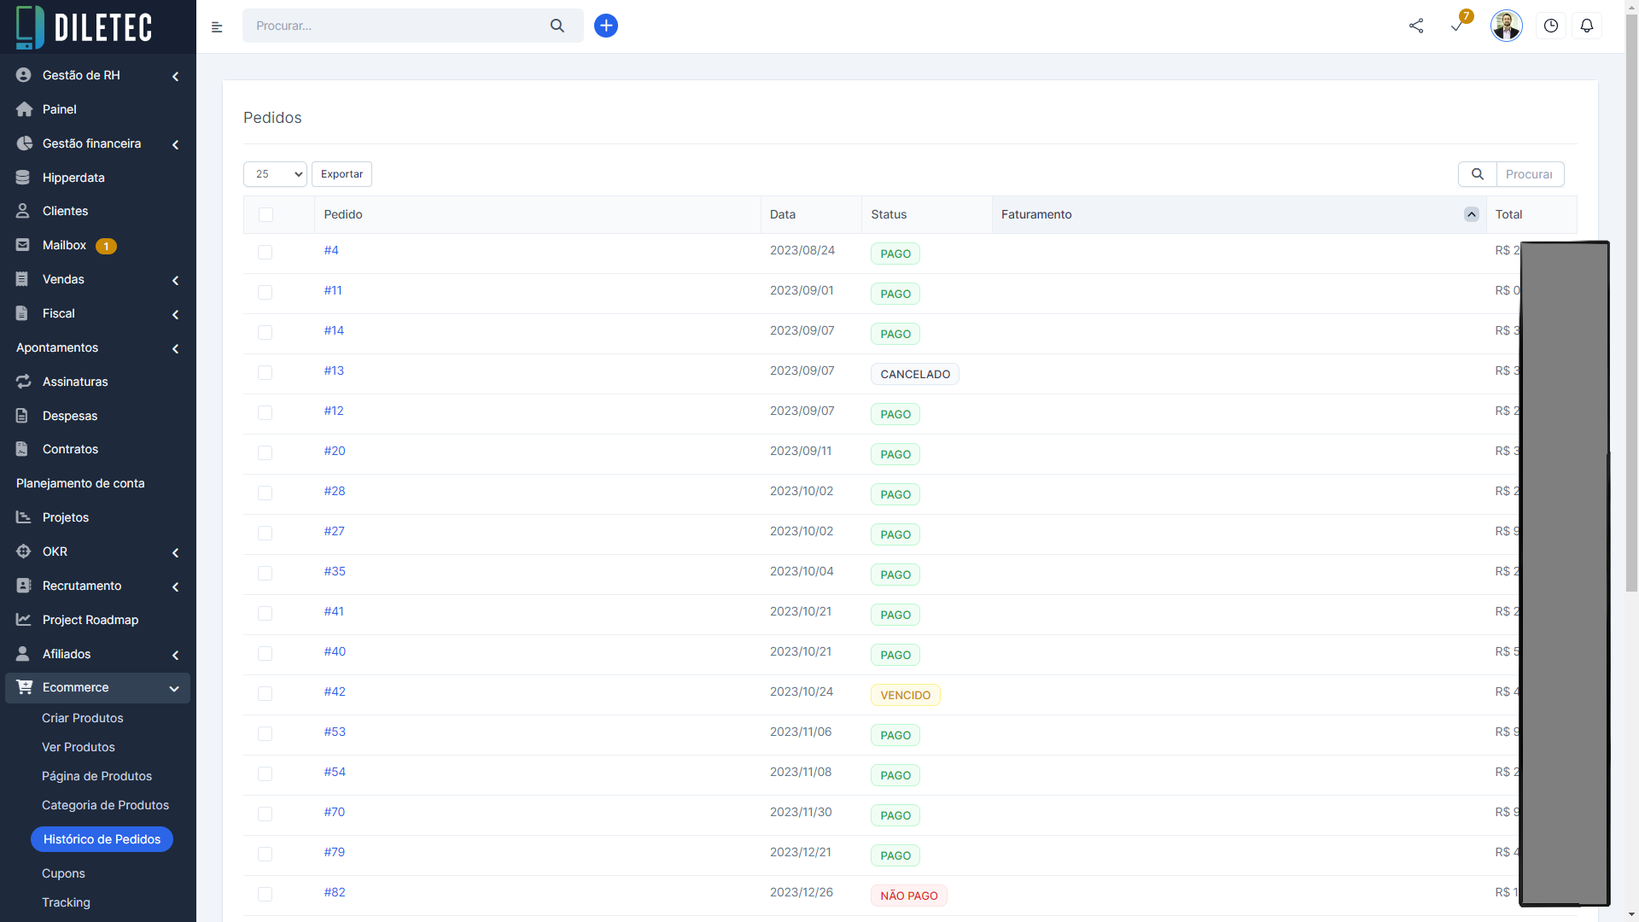The height and width of the screenshot is (922, 1639).
Task: Toggle the sidebar with hamburger icon
Action: [x=217, y=27]
